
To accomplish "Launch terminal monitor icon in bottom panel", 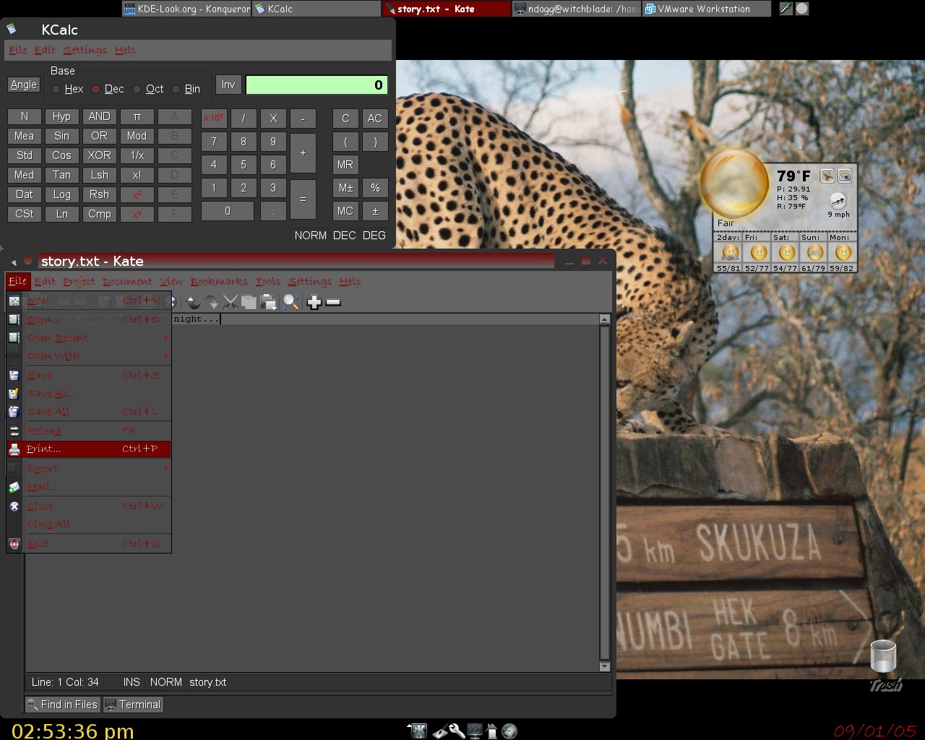I will 475,731.
